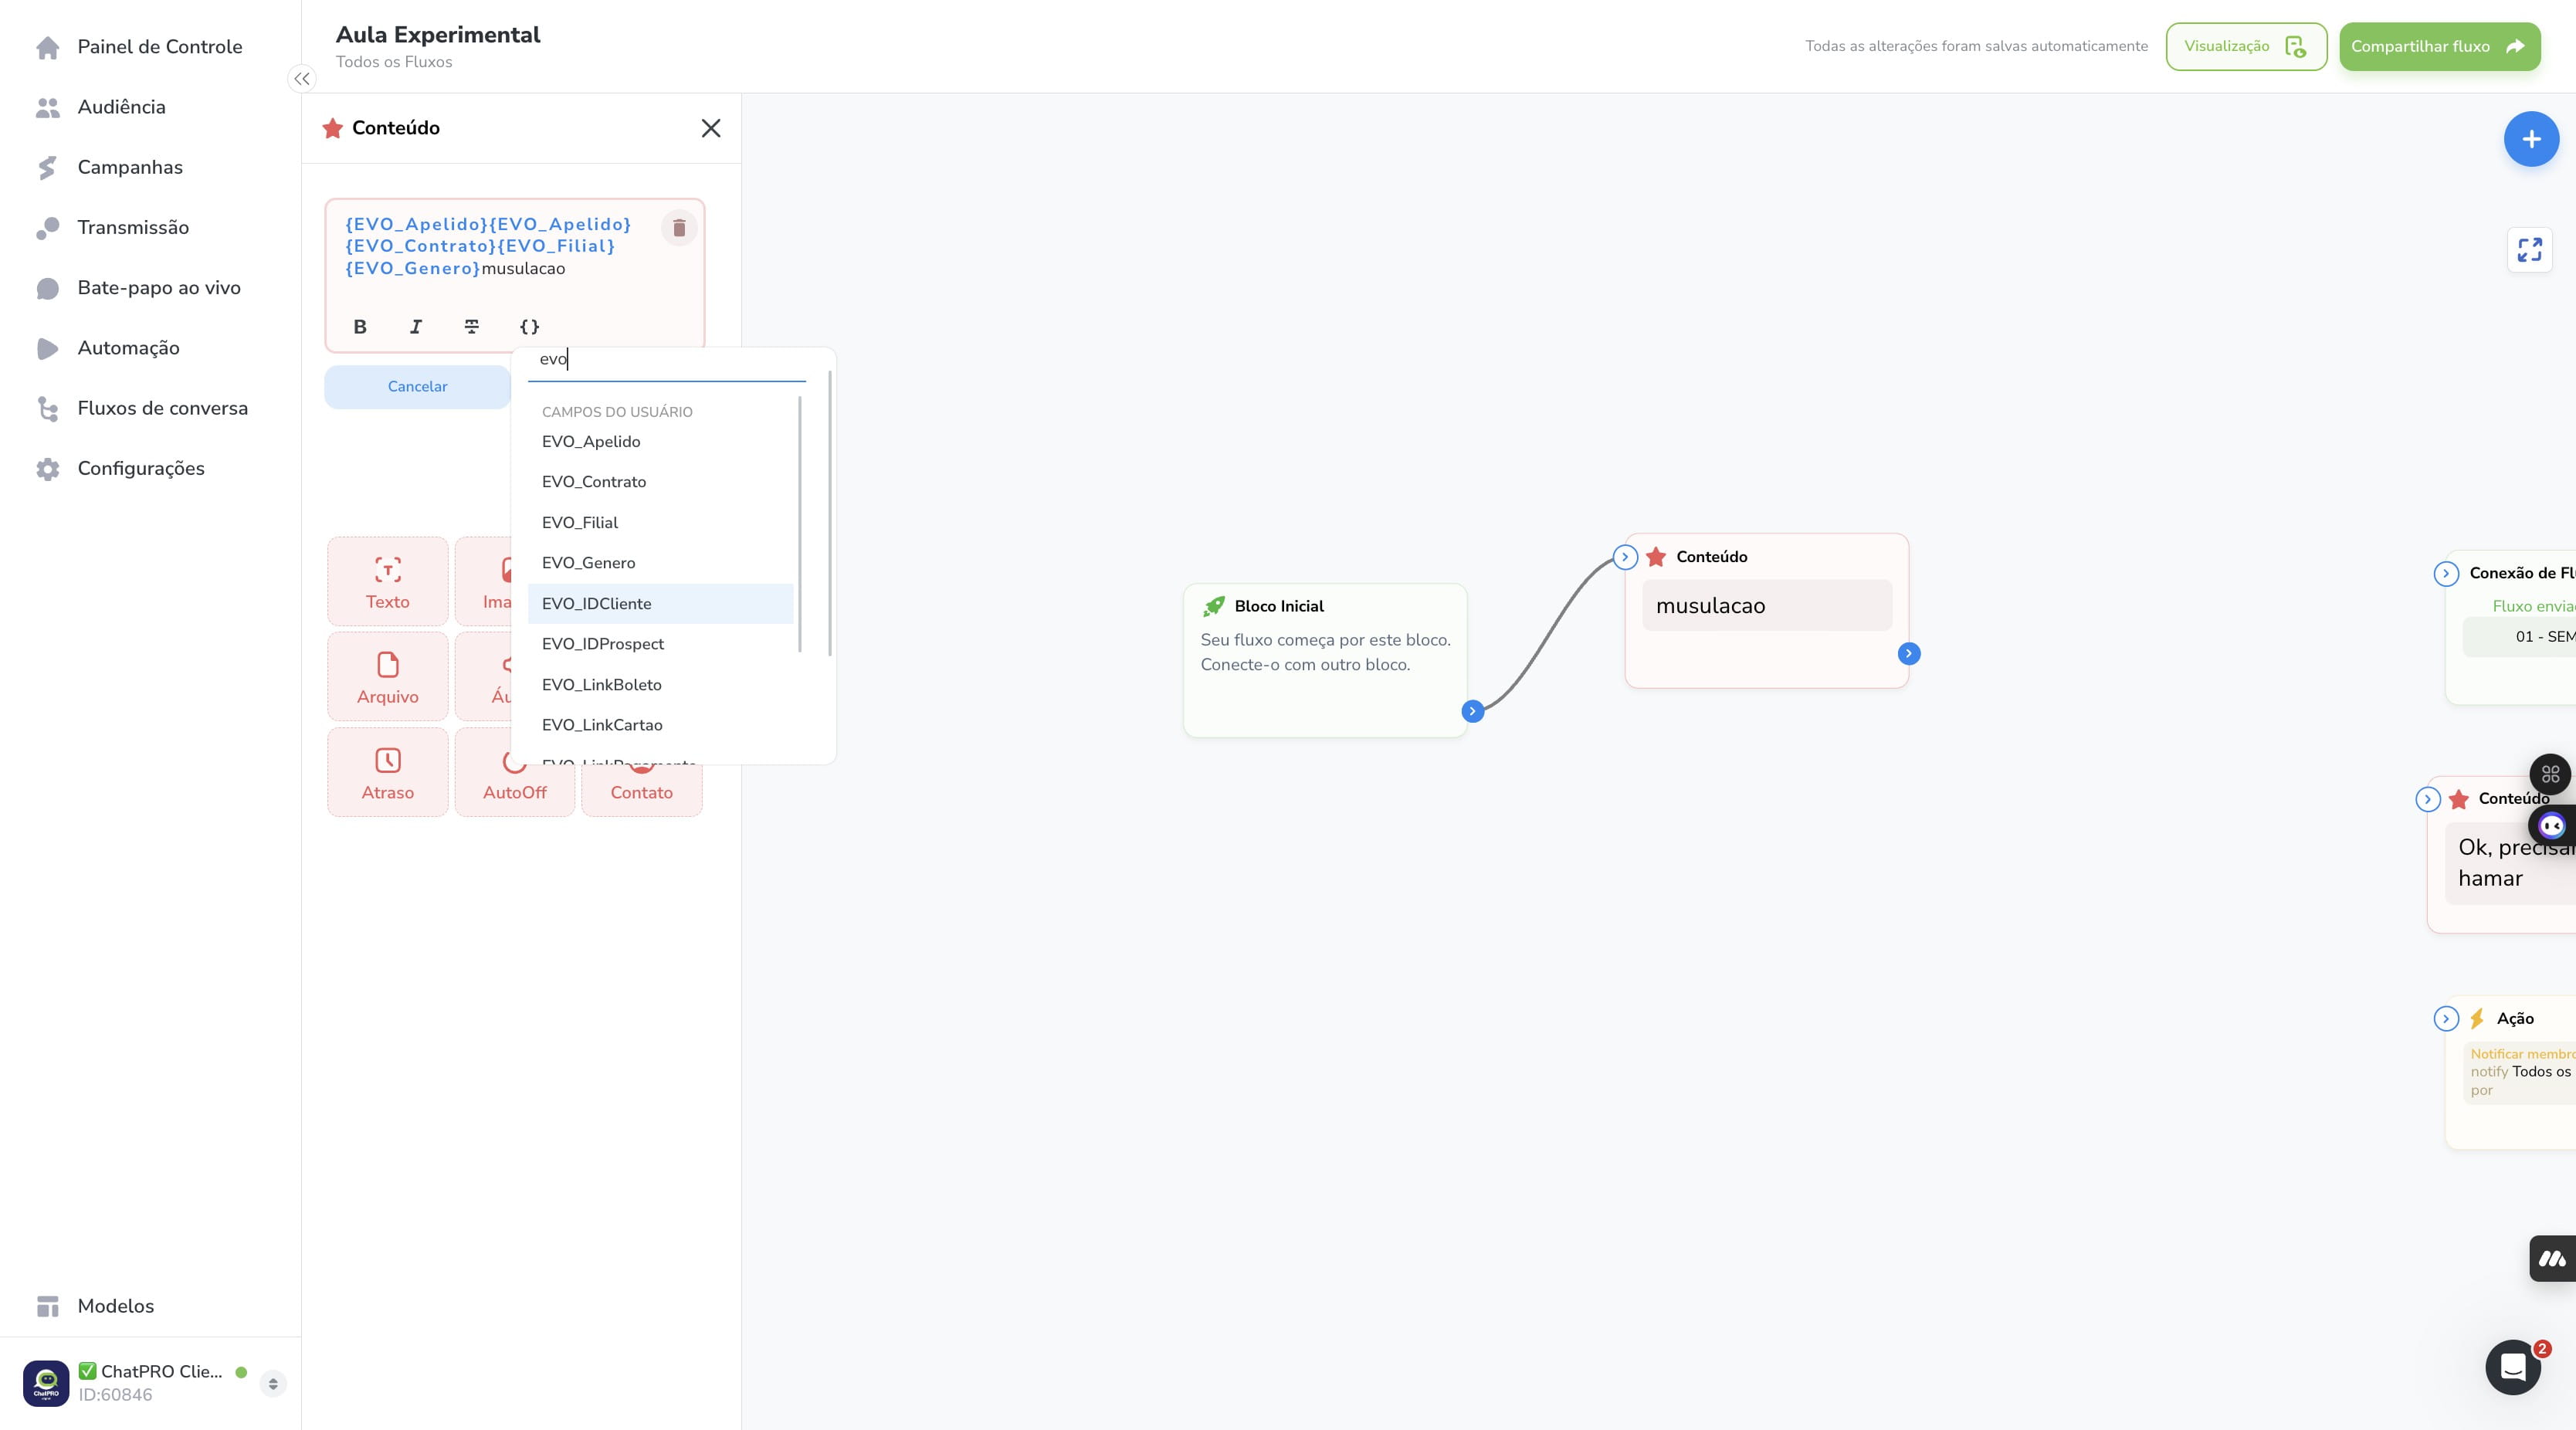Click input connector of 'Ok, precisa' Conteúdo node
The image size is (2576, 1430).
(2428, 799)
